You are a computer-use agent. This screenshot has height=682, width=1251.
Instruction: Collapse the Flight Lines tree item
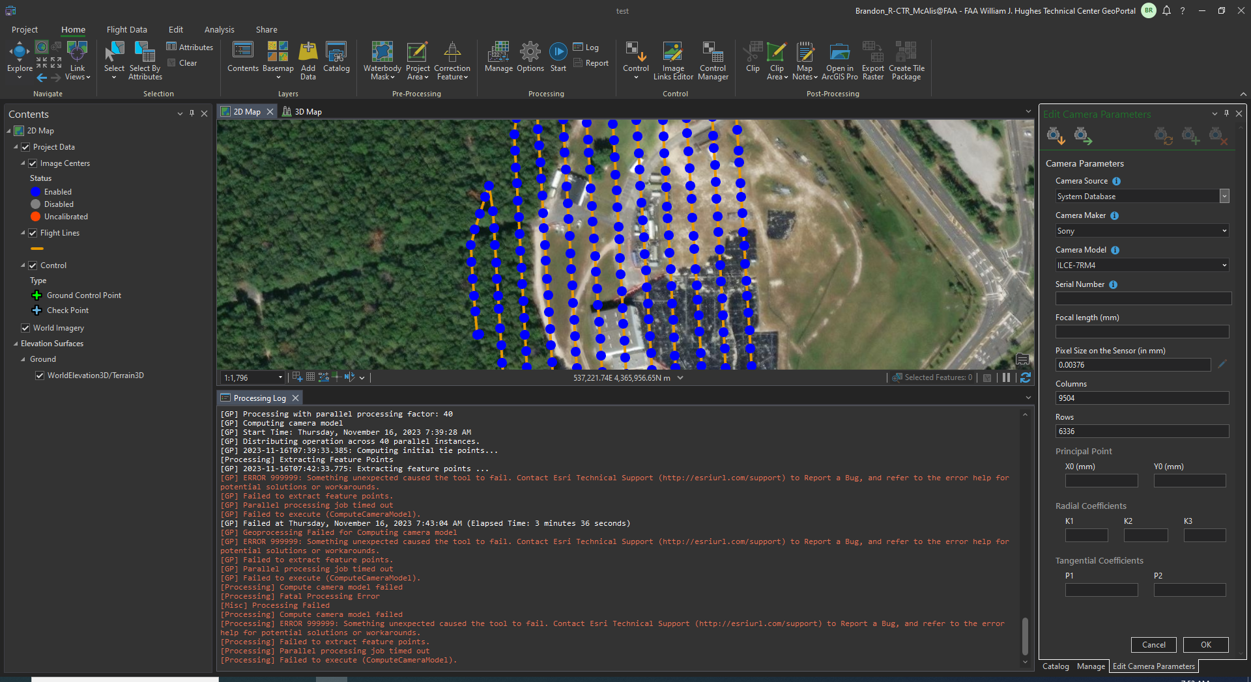tap(23, 232)
